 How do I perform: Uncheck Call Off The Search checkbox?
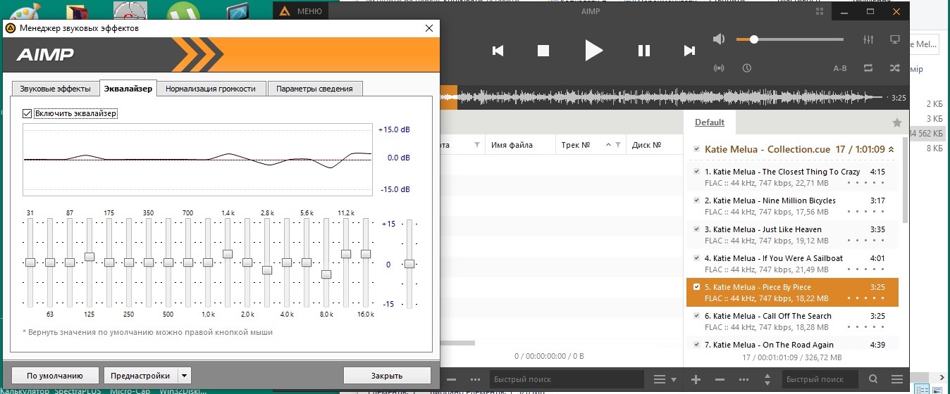697,316
